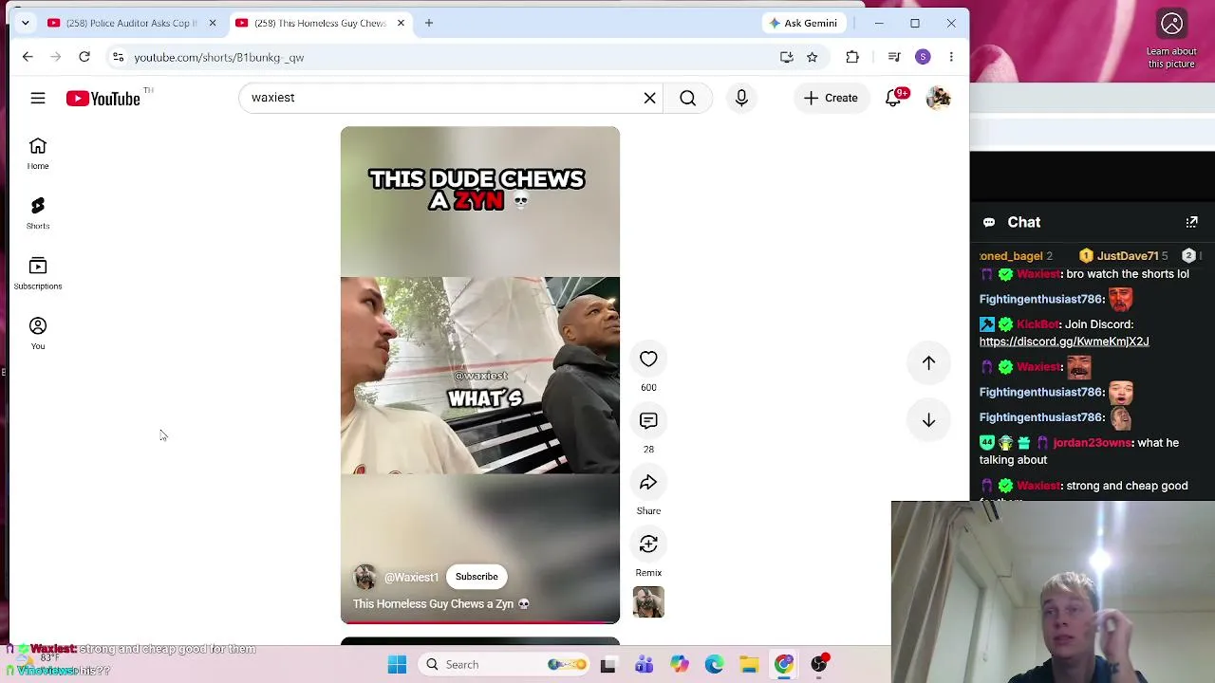
Task: Open the YouTube guide hamburger menu
Action: point(38,98)
